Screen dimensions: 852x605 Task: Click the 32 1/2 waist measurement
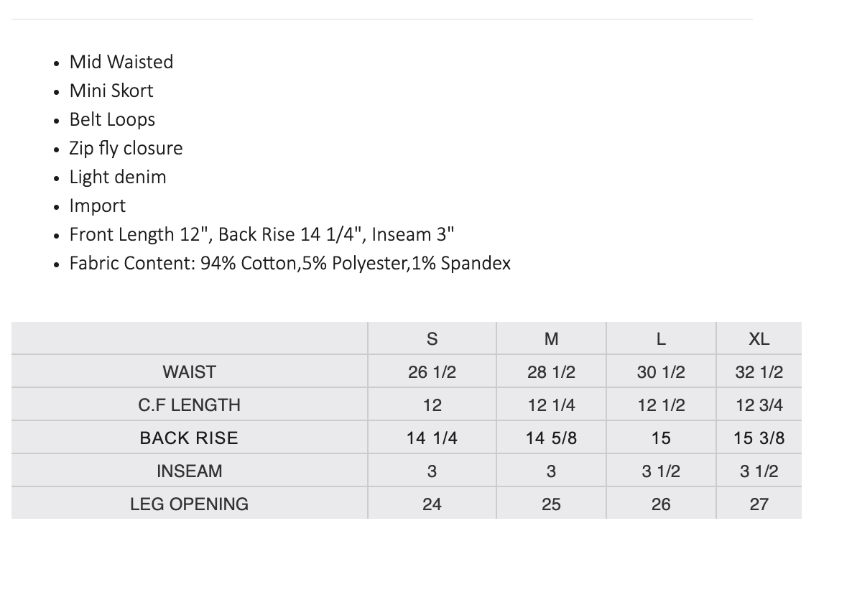[759, 372]
